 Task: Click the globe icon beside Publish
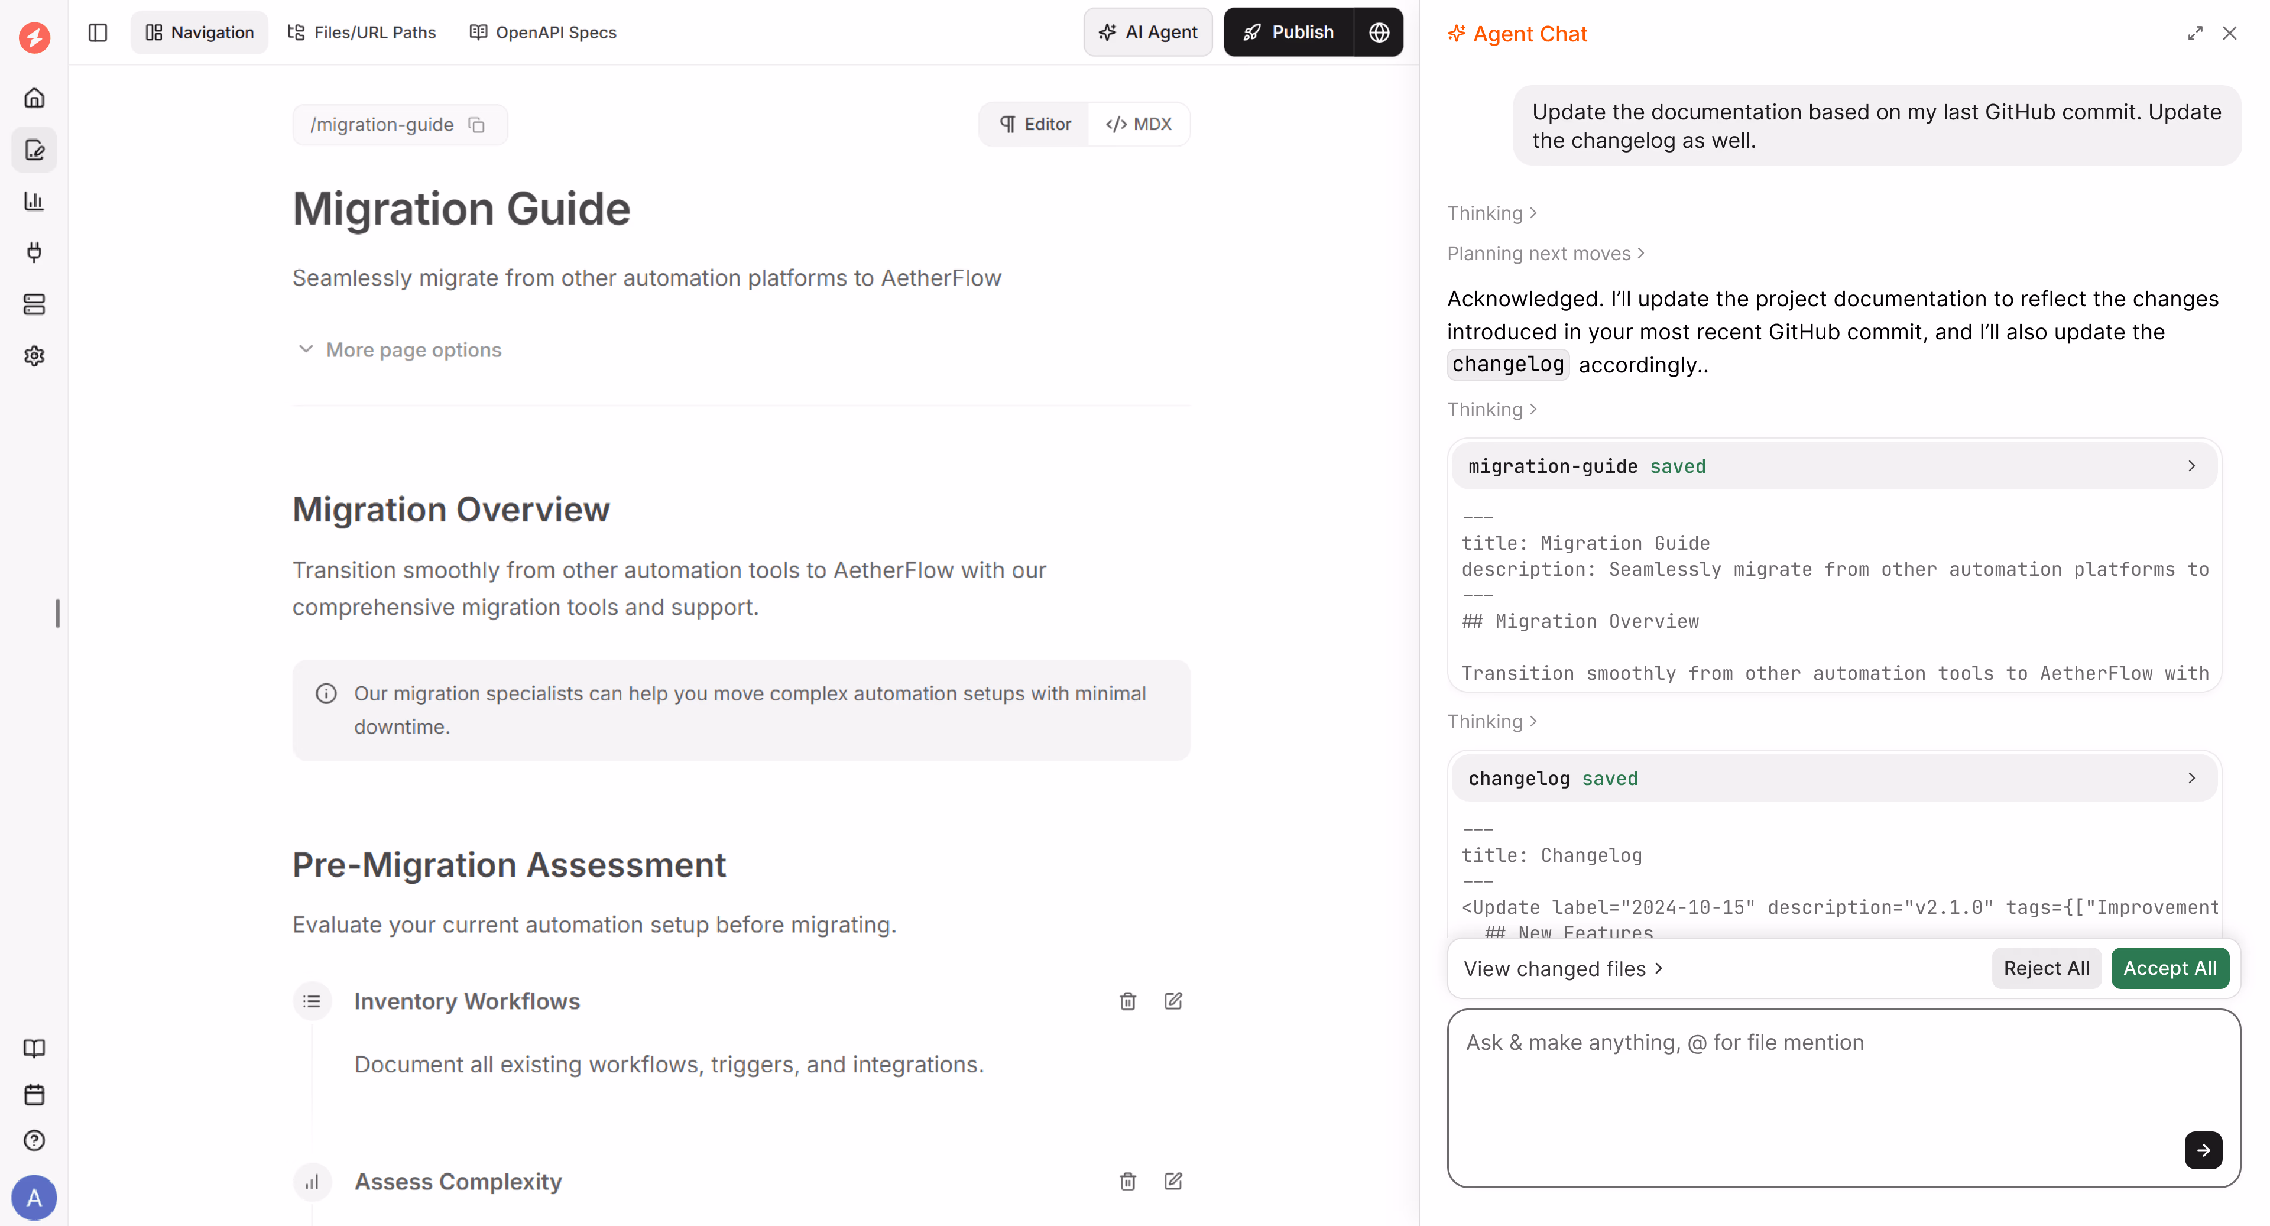pos(1379,33)
